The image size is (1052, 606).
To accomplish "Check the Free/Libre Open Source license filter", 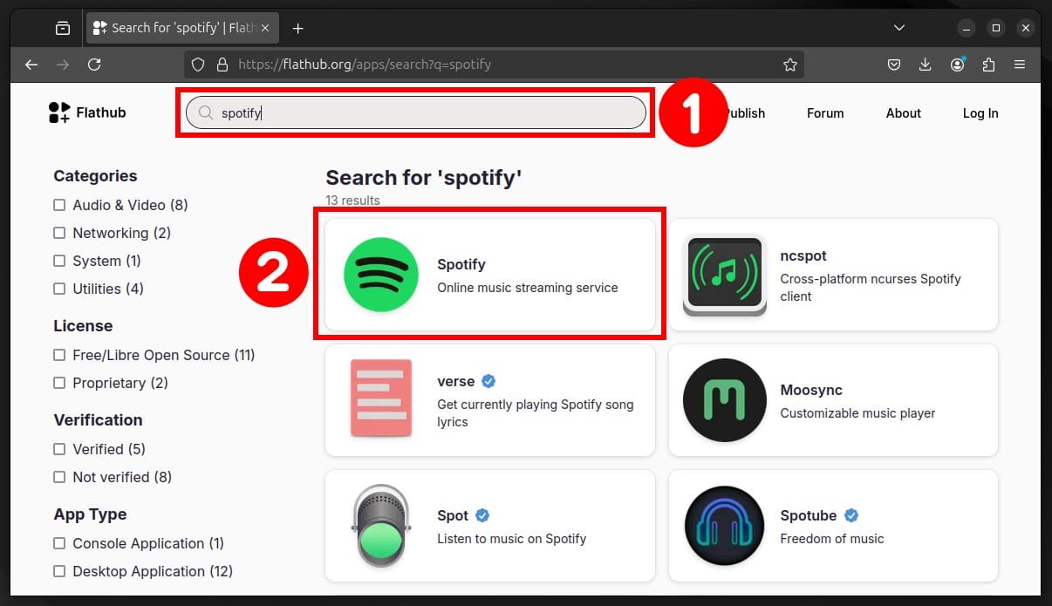I will 59,355.
